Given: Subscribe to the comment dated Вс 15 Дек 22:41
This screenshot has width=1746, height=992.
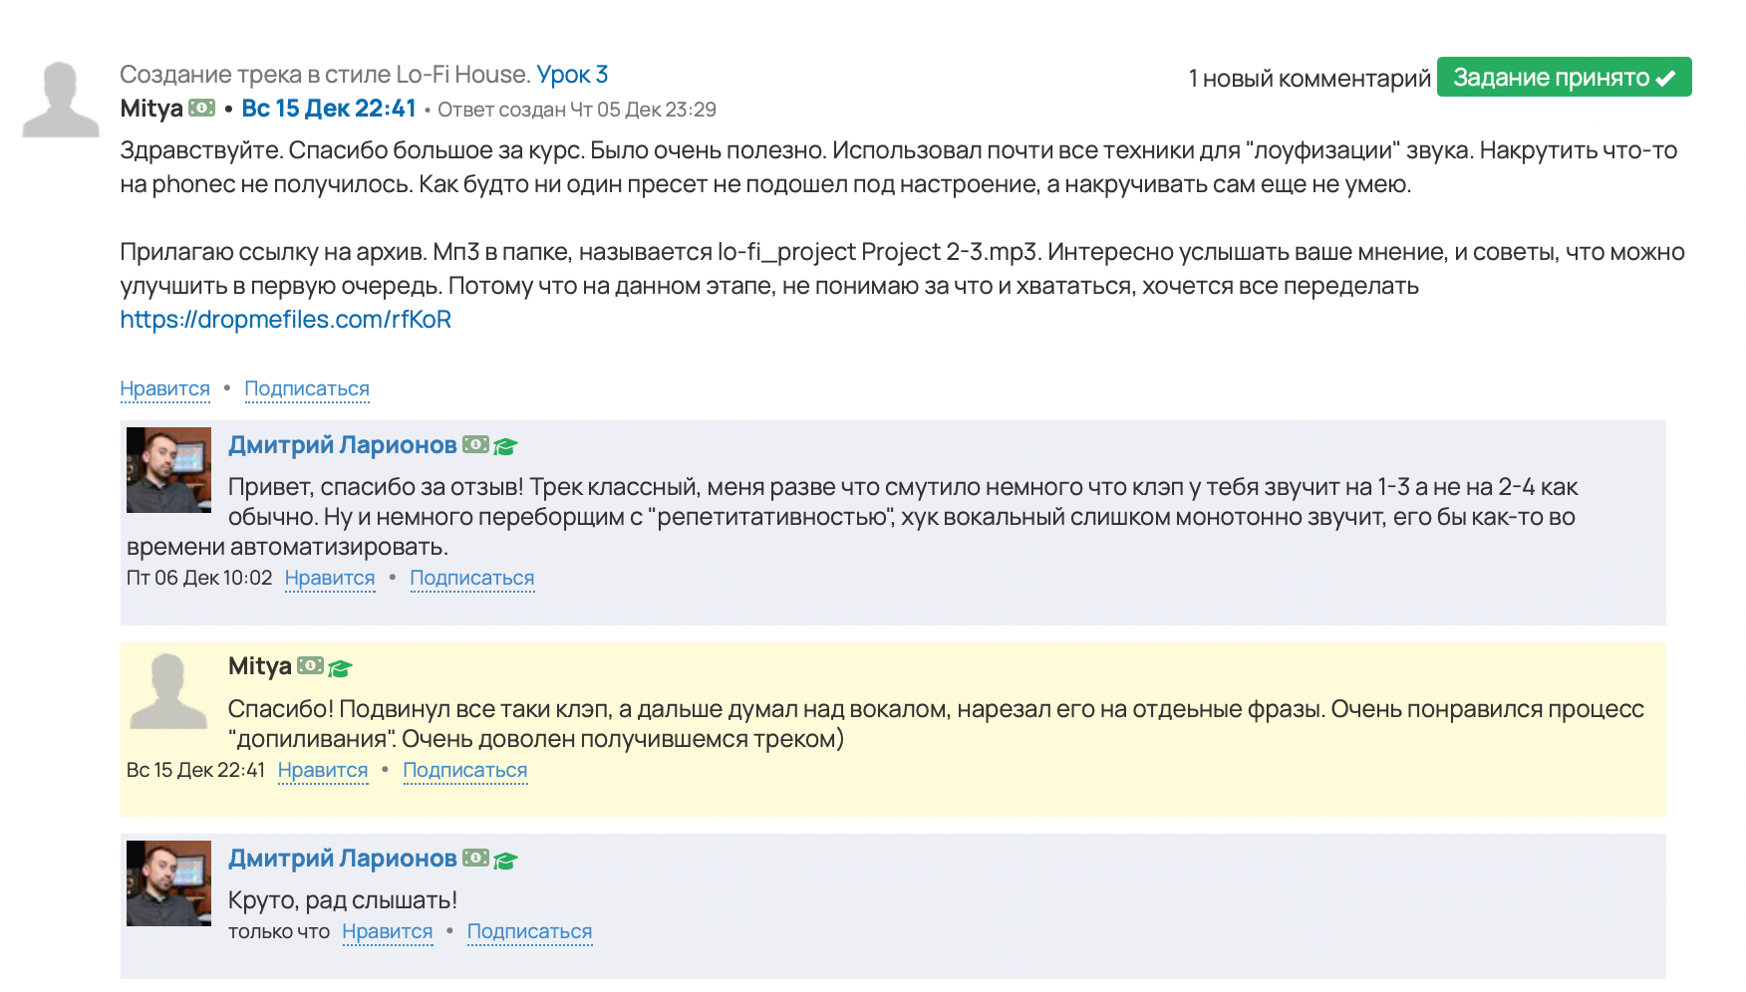Looking at the screenshot, I should (x=465, y=770).
